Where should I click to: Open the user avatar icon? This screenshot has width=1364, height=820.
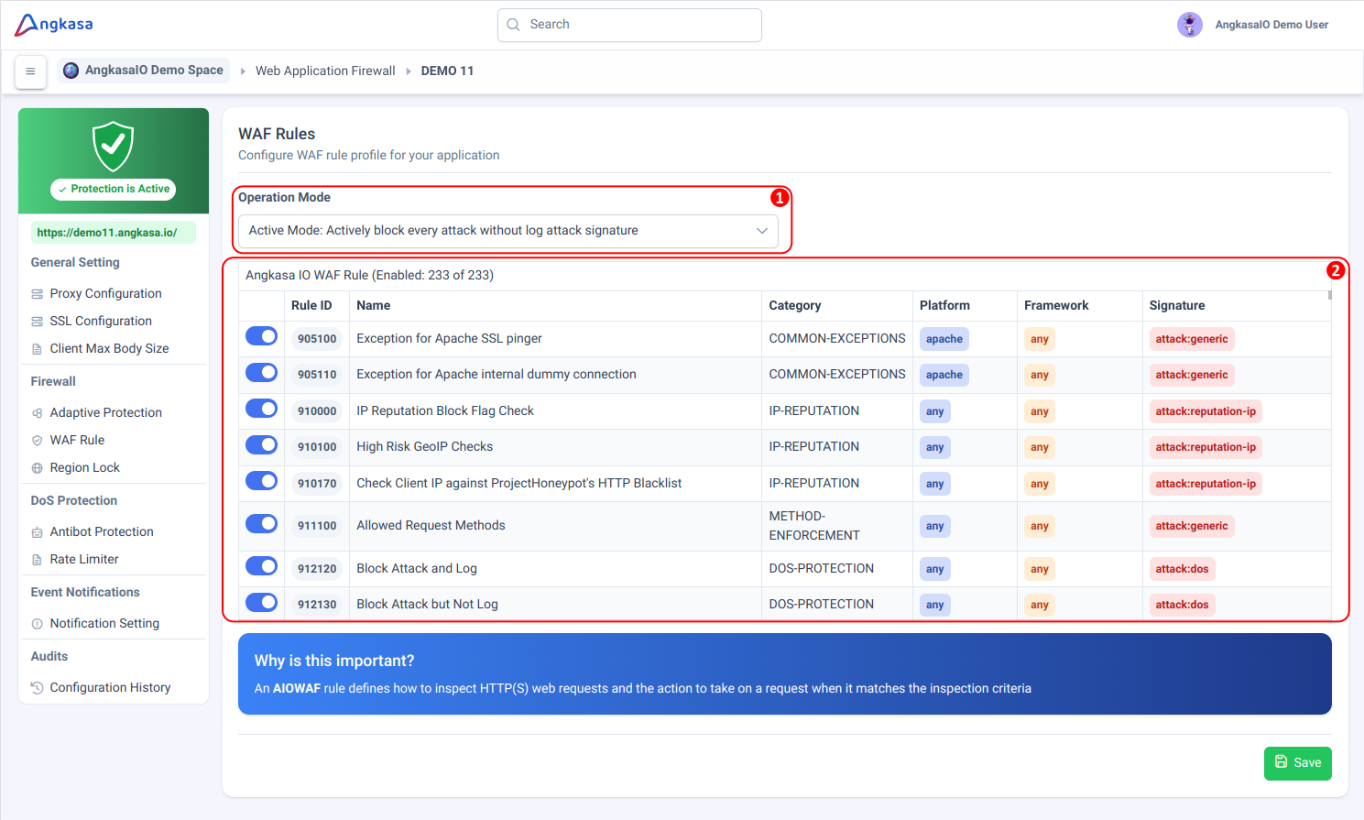pyautogui.click(x=1189, y=25)
